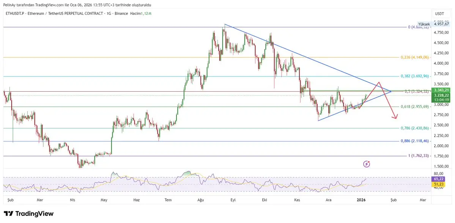Click the Yüksek high price label
This screenshot has height=223, width=455.
tap(424, 24)
